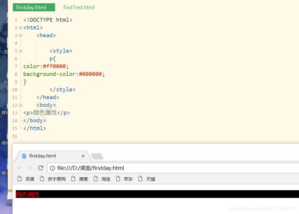Open the 搜索 bookmark
This screenshot has width=299, height=214.
pyautogui.click(x=80, y=179)
